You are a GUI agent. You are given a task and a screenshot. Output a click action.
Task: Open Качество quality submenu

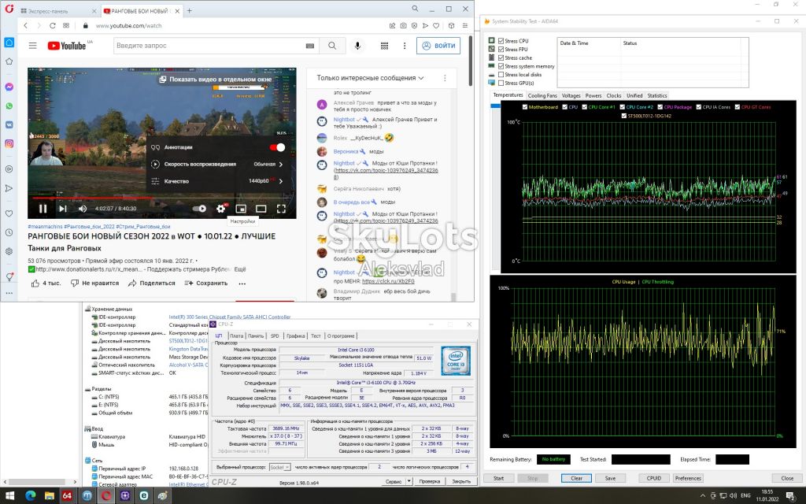(216, 181)
